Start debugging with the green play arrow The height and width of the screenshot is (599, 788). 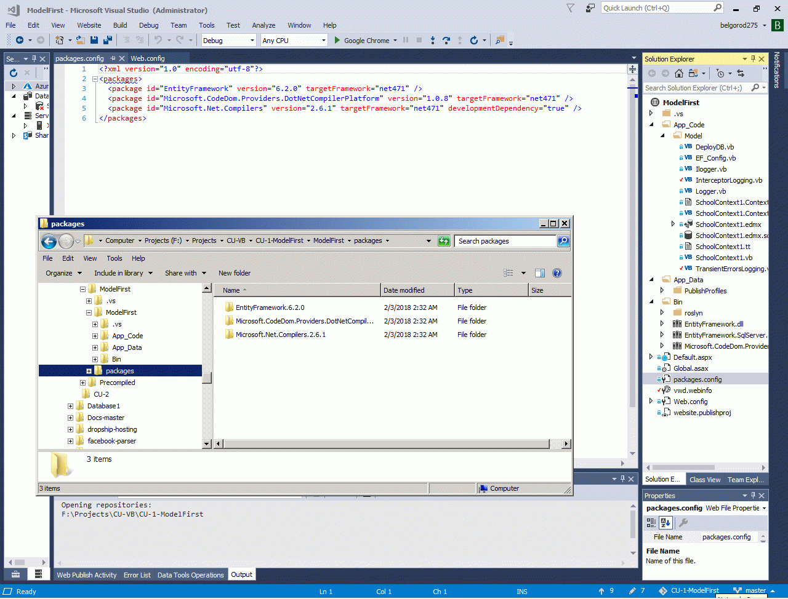pyautogui.click(x=337, y=40)
